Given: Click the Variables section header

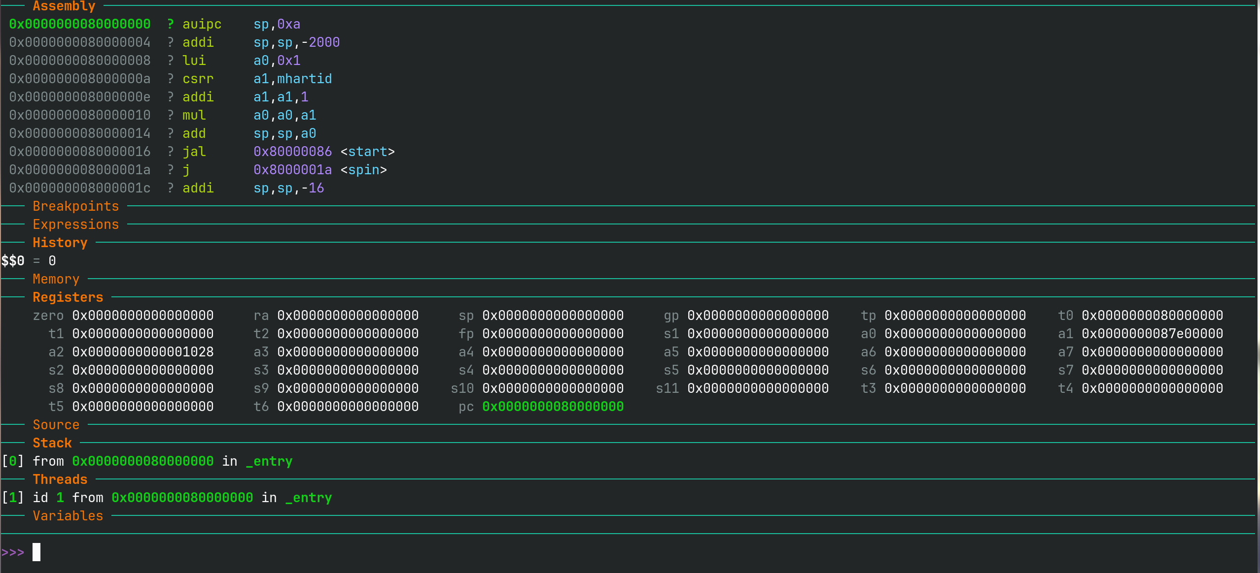Looking at the screenshot, I should click(68, 516).
